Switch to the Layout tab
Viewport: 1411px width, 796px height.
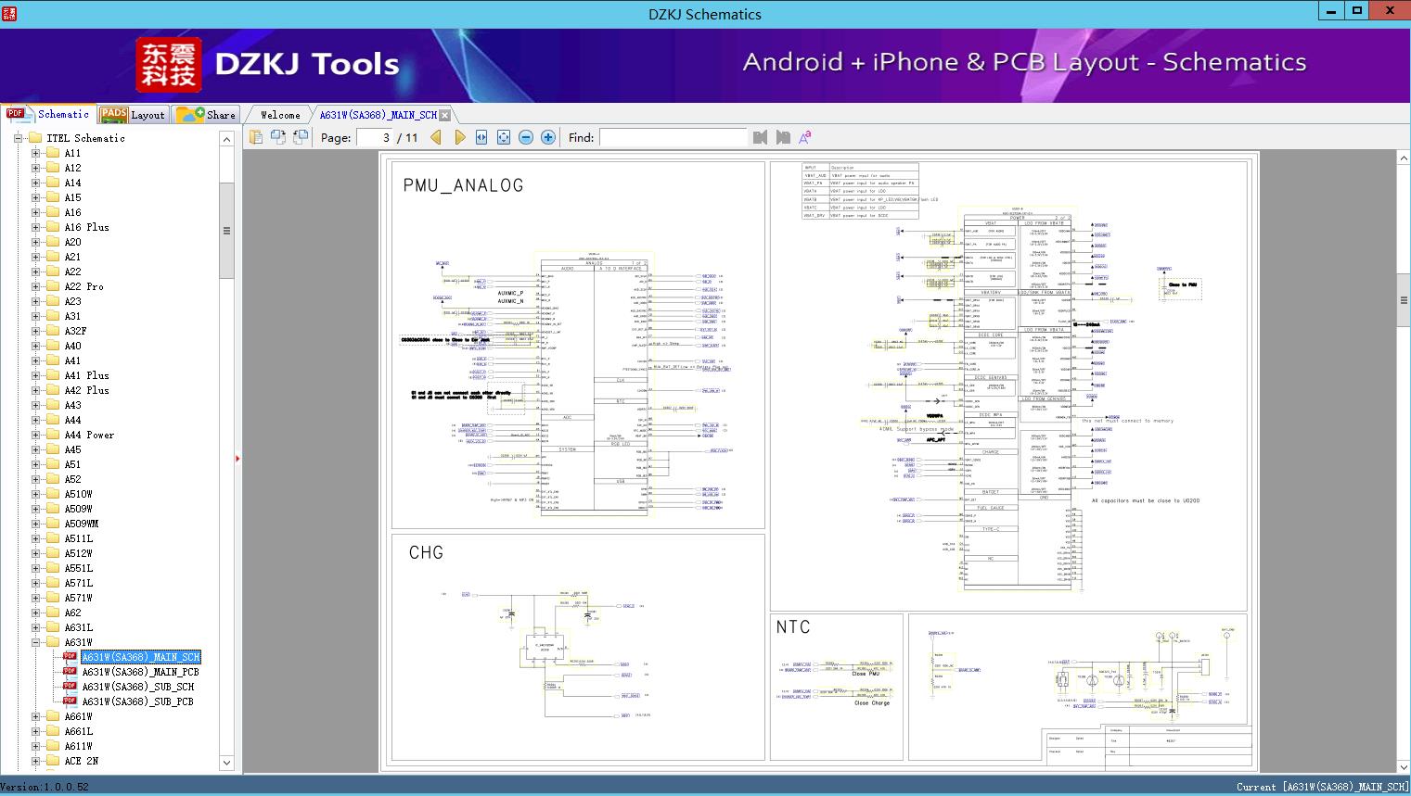click(x=133, y=115)
